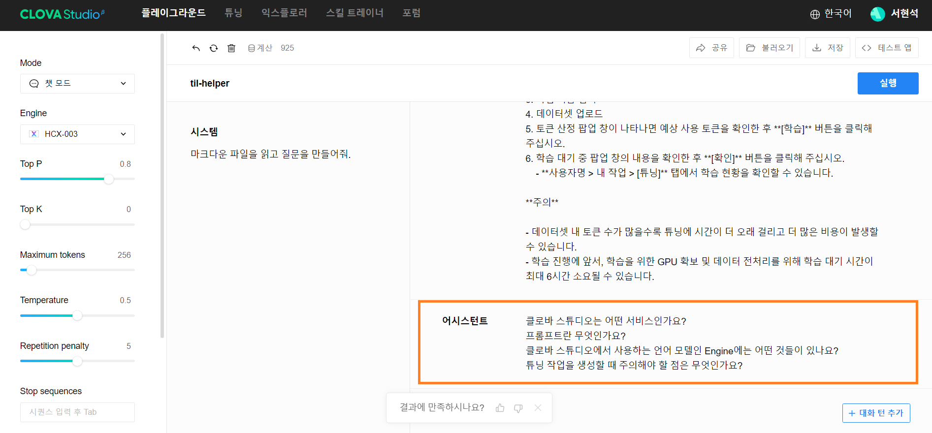This screenshot has height=433, width=932.
Task: Open the 한국어 language selector
Action: tap(831, 14)
